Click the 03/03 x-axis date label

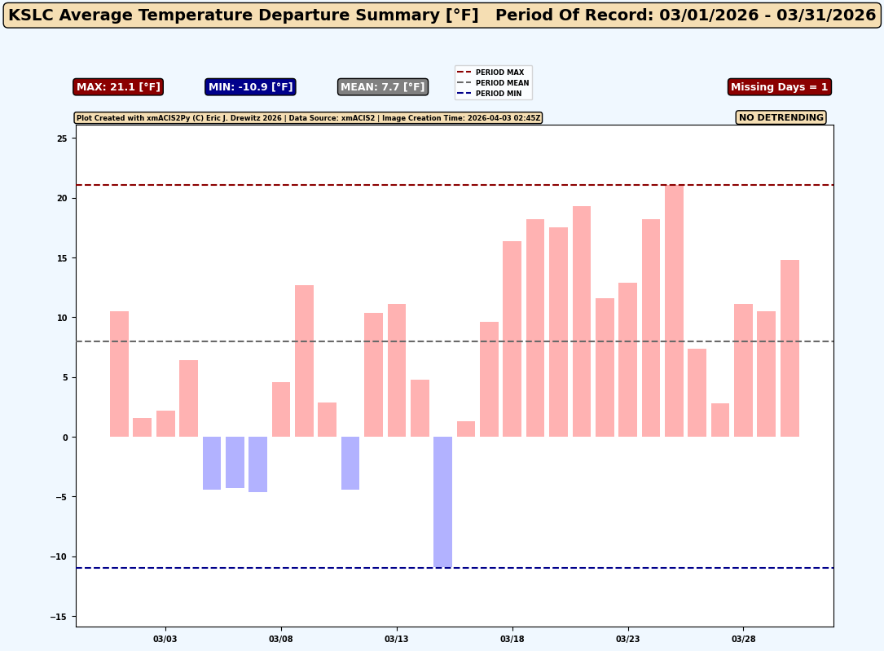tap(165, 639)
